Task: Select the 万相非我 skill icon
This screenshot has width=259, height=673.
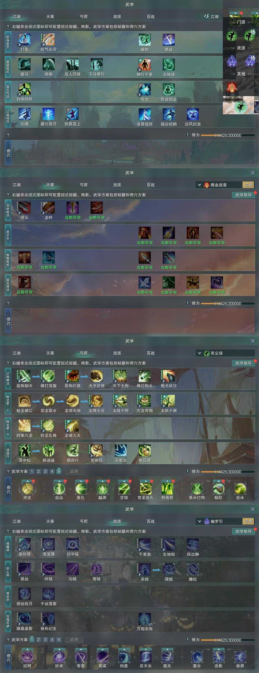Action: pos(144,619)
